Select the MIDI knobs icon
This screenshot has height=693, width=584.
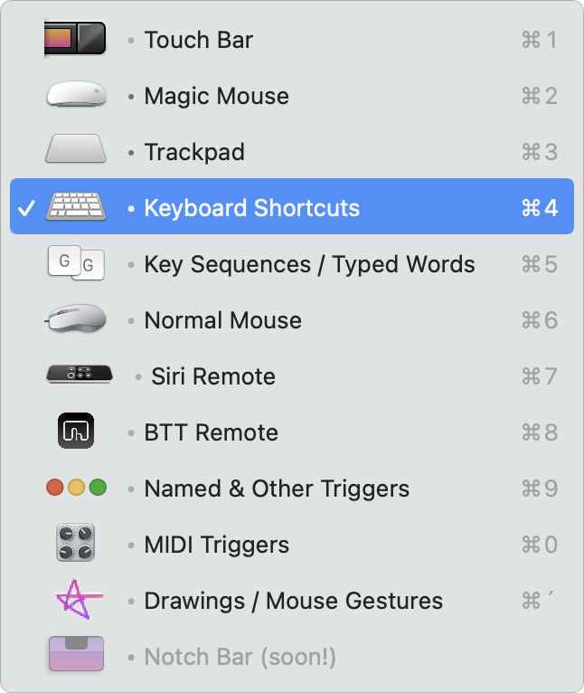pos(76,543)
